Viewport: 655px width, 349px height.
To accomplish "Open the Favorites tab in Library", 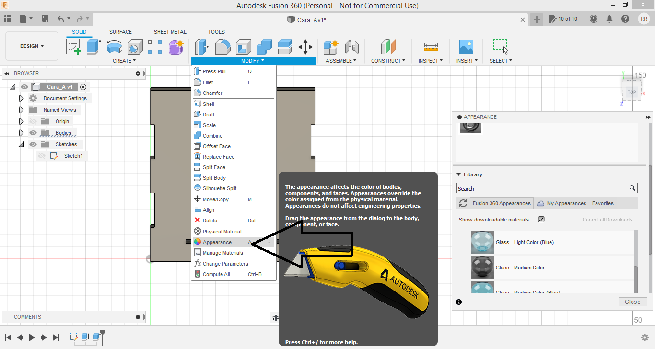I will point(603,203).
